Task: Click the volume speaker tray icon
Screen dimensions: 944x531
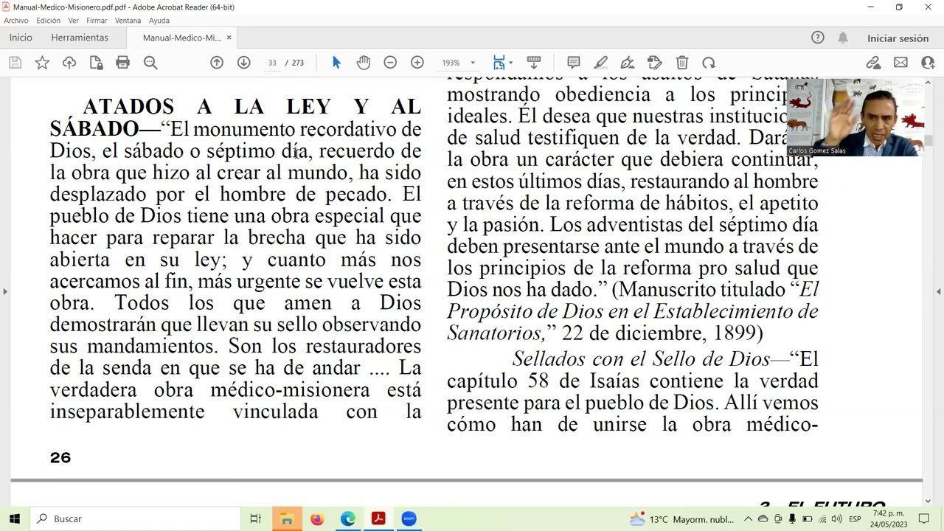Action: point(837,519)
